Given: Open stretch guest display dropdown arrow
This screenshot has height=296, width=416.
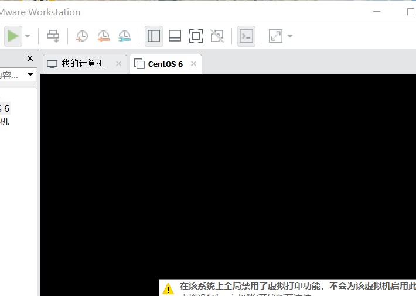Looking at the screenshot, I should click(x=290, y=36).
